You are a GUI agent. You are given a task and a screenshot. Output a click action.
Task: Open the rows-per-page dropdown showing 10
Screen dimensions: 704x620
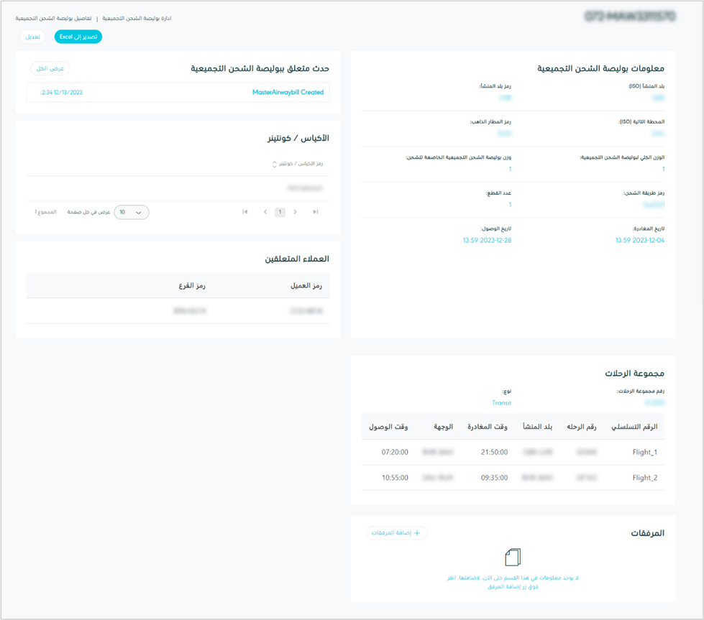pos(131,213)
